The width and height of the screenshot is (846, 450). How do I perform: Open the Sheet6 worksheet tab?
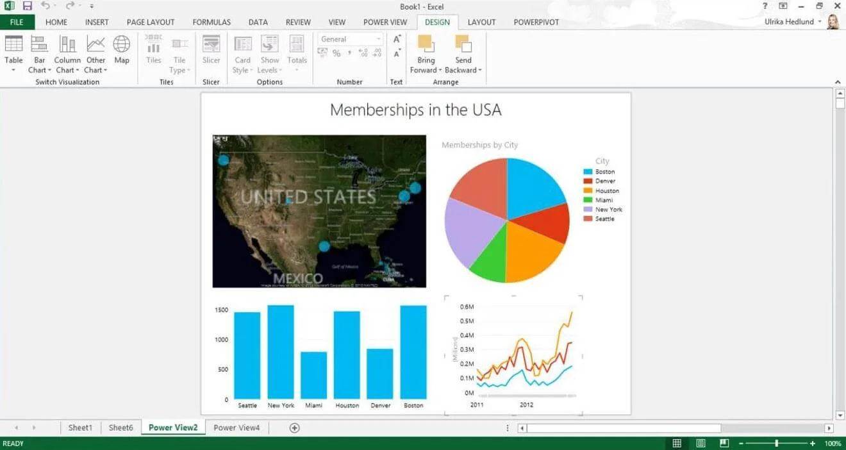[120, 428]
